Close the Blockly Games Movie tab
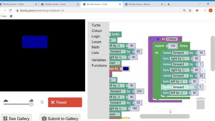This screenshot has height=121, width=215. tap(162, 4)
